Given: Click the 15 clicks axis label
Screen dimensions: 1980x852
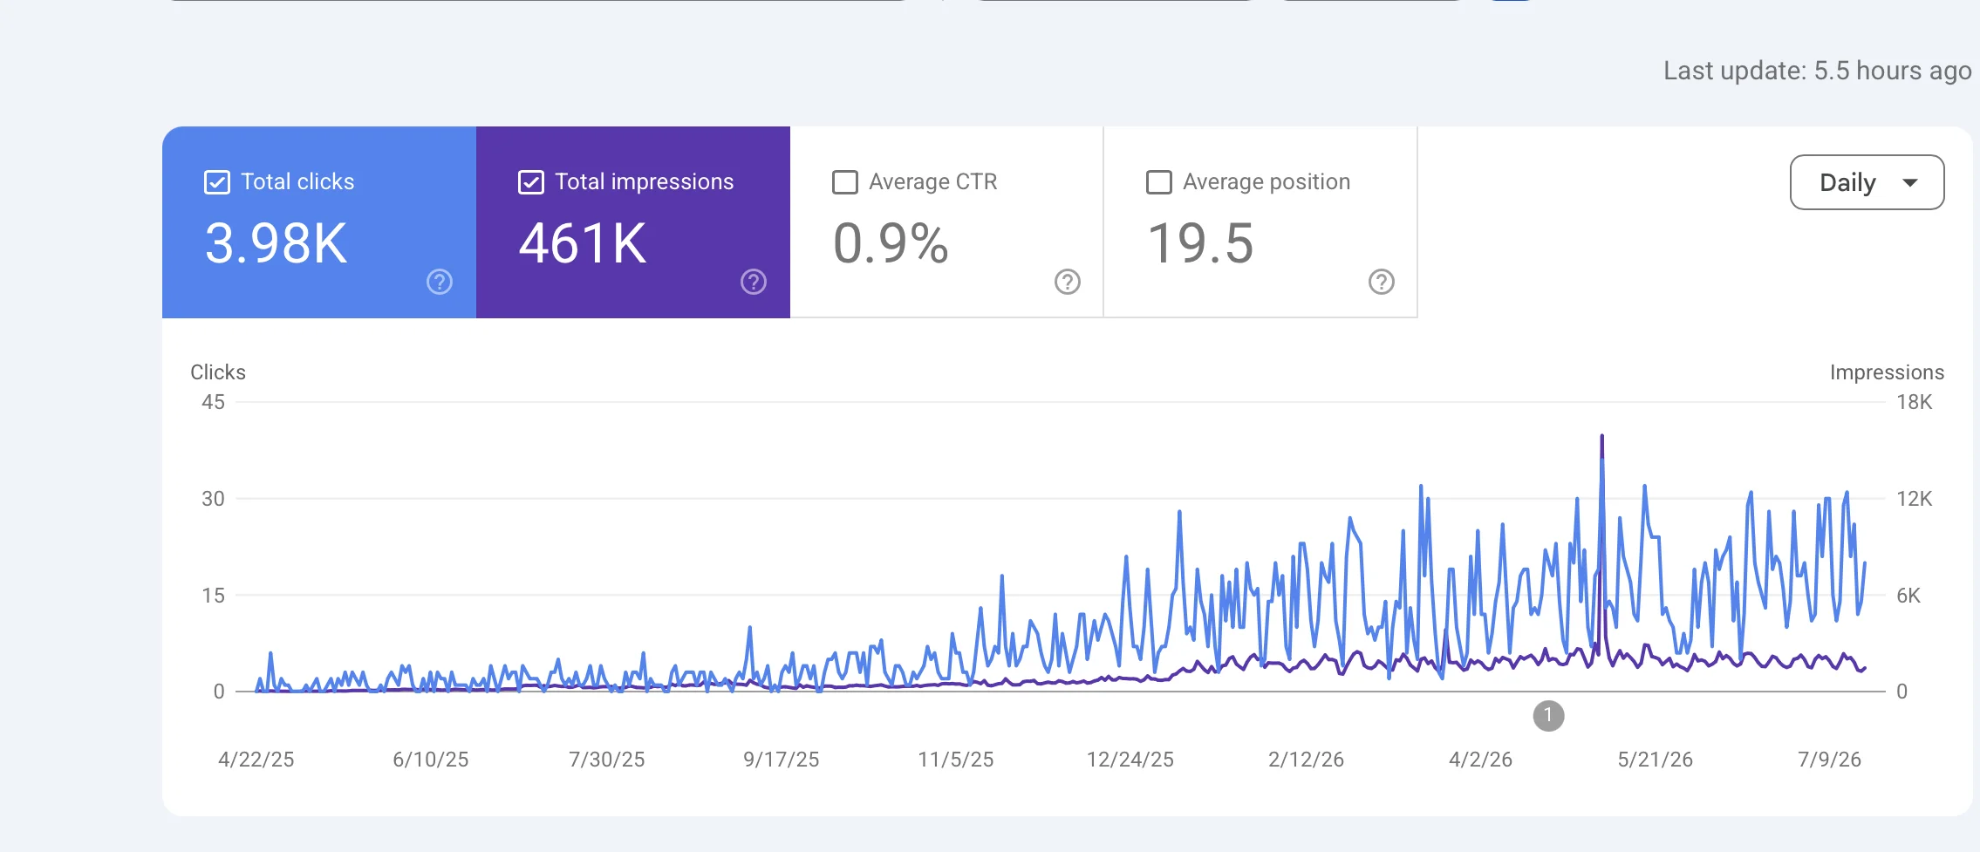Looking at the screenshot, I should click(214, 596).
